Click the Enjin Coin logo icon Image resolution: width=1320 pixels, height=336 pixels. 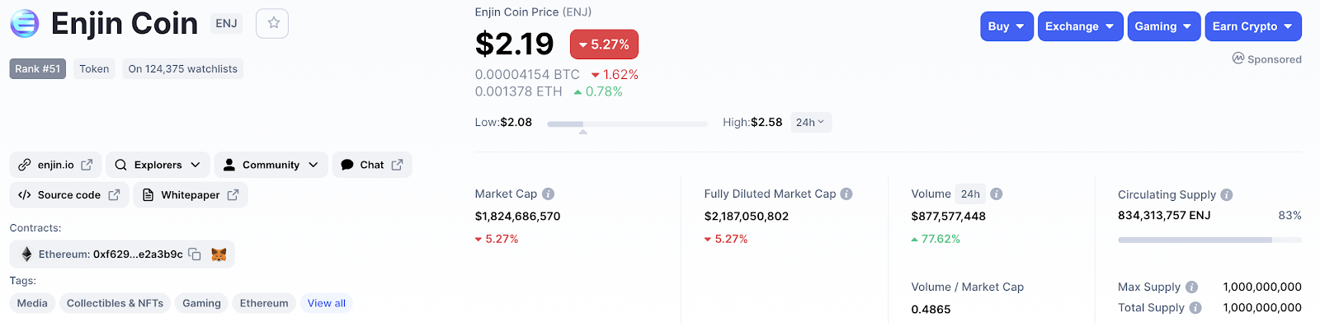coord(25,24)
